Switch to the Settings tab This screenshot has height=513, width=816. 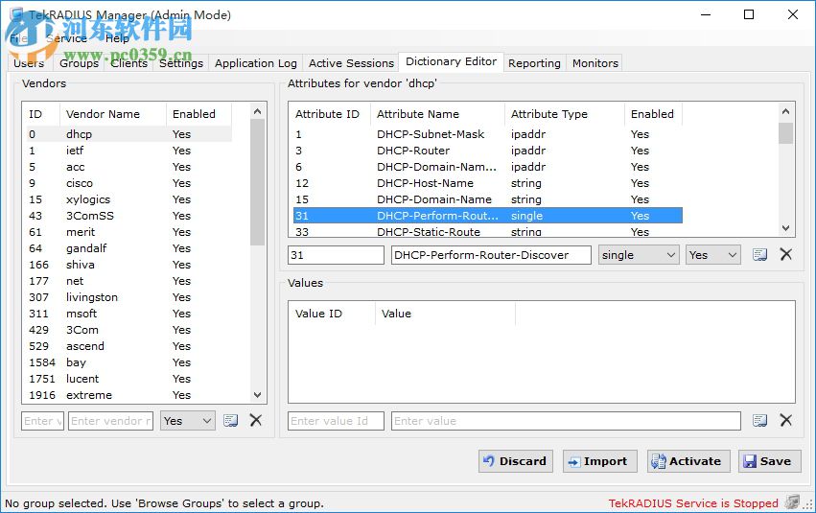tap(181, 63)
